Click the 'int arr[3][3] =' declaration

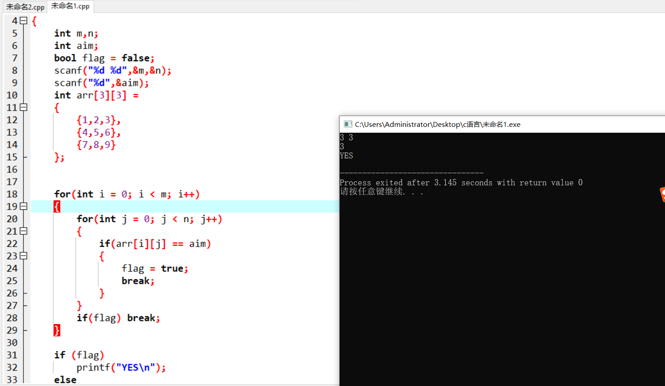click(96, 95)
